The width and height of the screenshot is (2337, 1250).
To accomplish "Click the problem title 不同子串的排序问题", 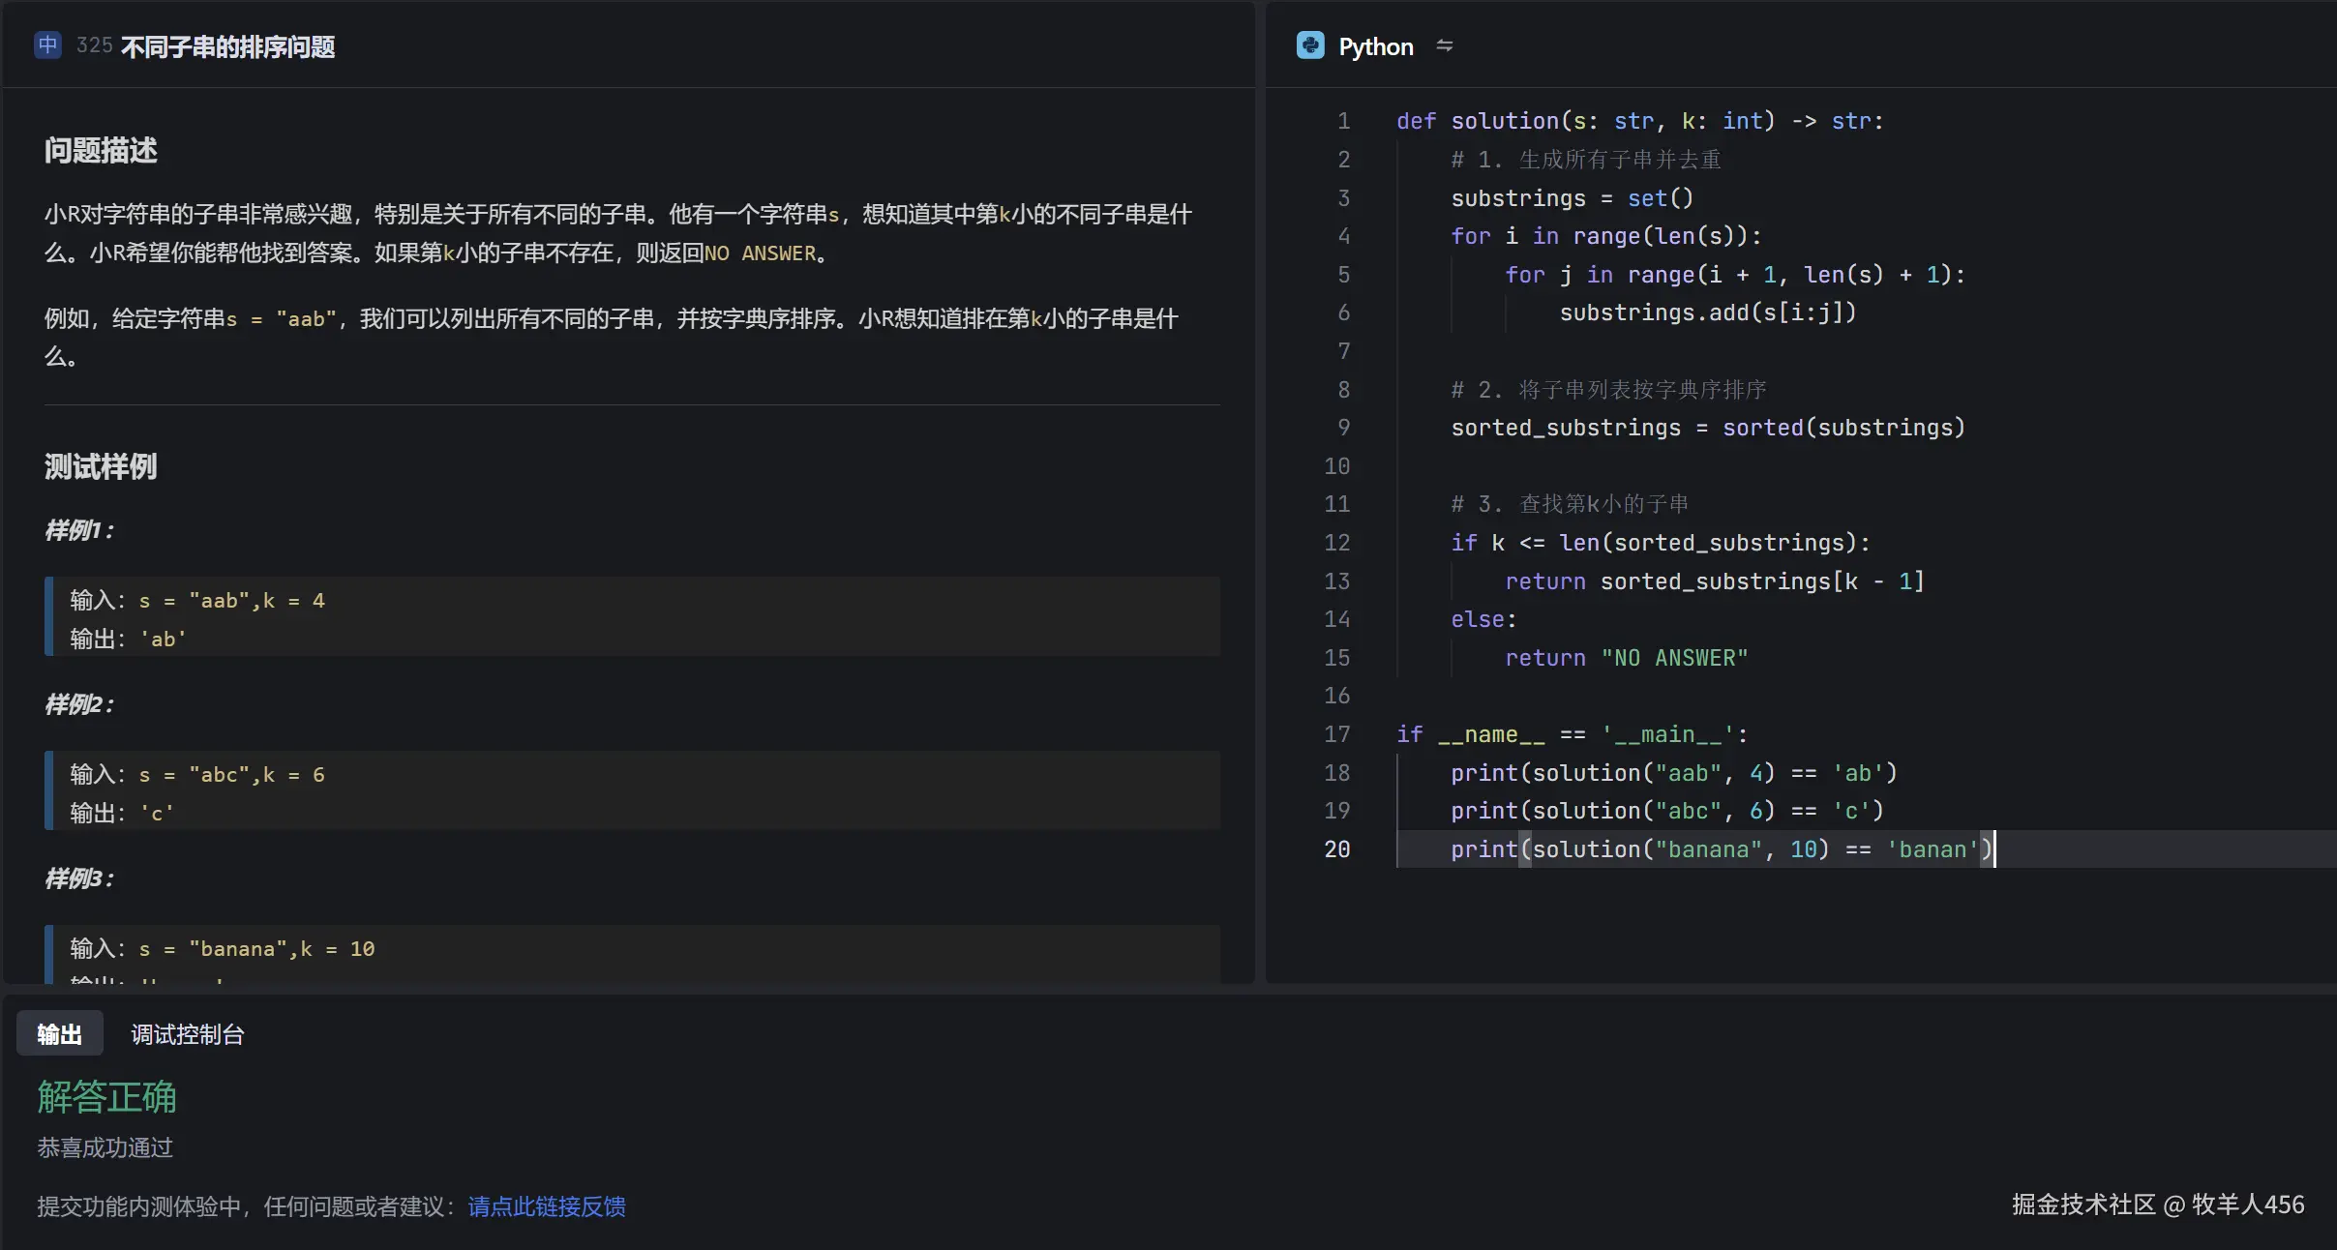I will [x=227, y=46].
